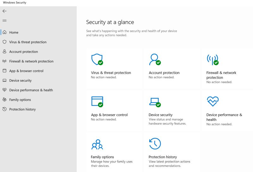
Task: Click 'No action needed' under Account protection tile
Action: coord(162,77)
